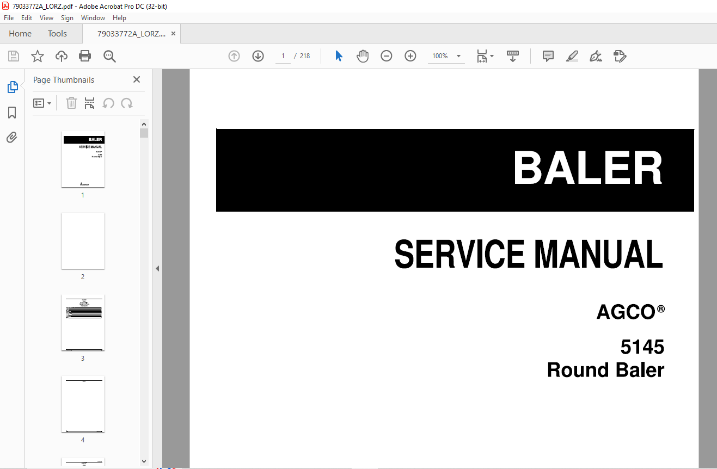Zoom in with the plus icon
The width and height of the screenshot is (717, 469).
click(410, 56)
